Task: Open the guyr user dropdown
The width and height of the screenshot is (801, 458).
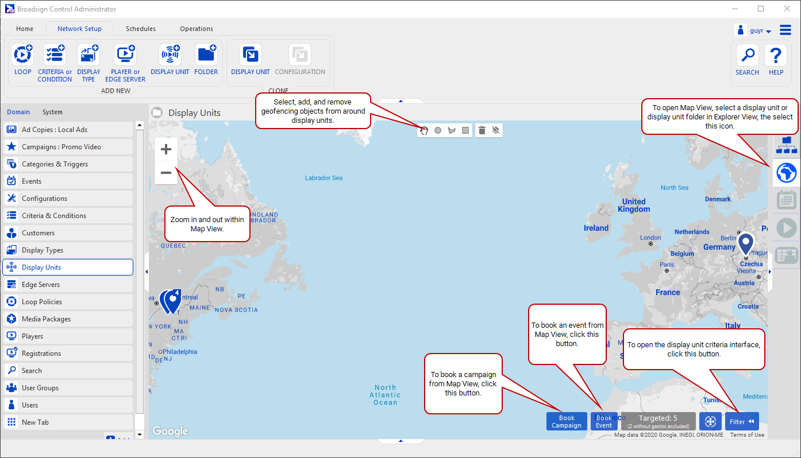Action: point(760,31)
